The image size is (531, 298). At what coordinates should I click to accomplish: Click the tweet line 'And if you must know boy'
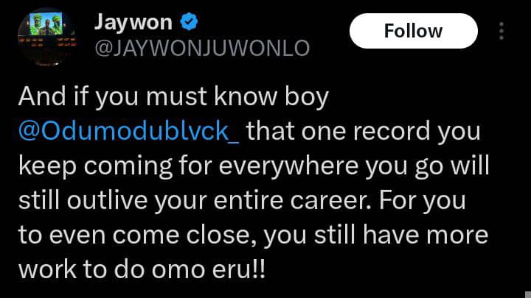pyautogui.click(x=173, y=97)
